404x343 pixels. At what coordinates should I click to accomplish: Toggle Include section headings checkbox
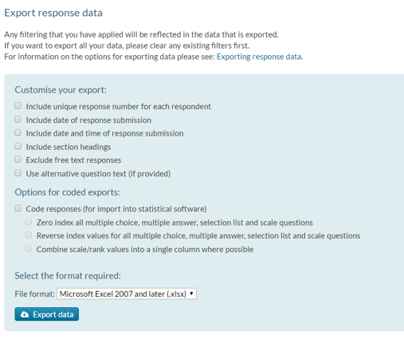pos(18,146)
